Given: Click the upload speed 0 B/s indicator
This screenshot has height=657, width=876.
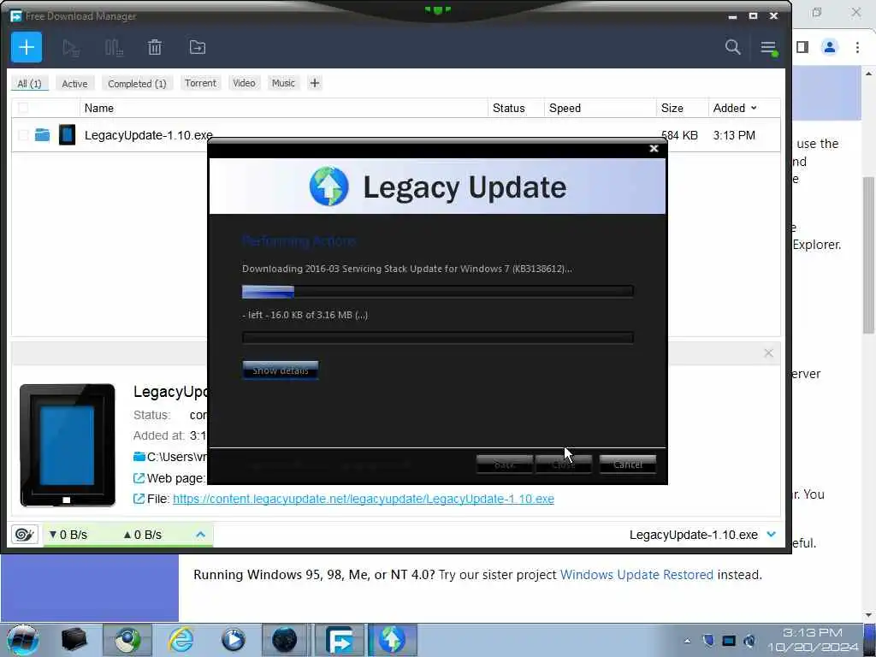Looking at the screenshot, I should [143, 535].
